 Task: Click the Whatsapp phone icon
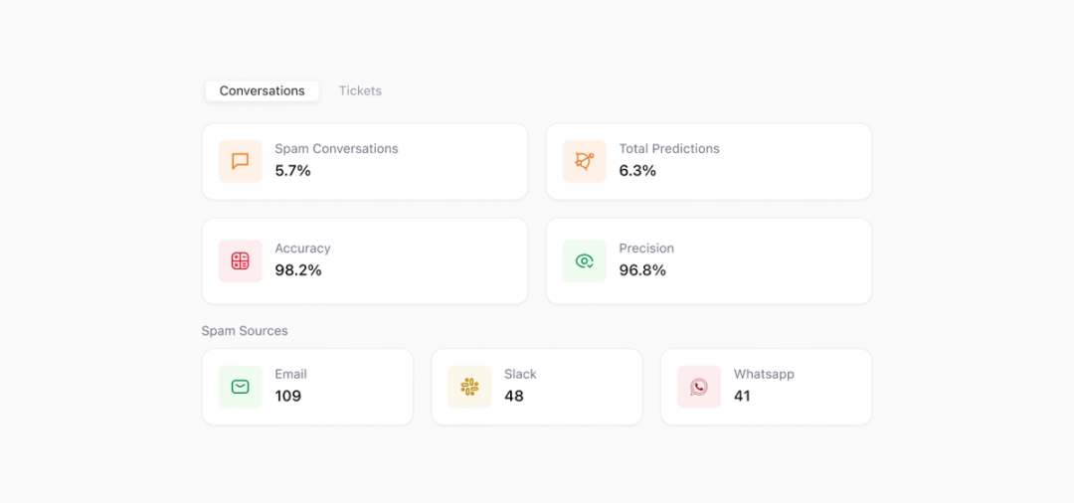pos(699,387)
